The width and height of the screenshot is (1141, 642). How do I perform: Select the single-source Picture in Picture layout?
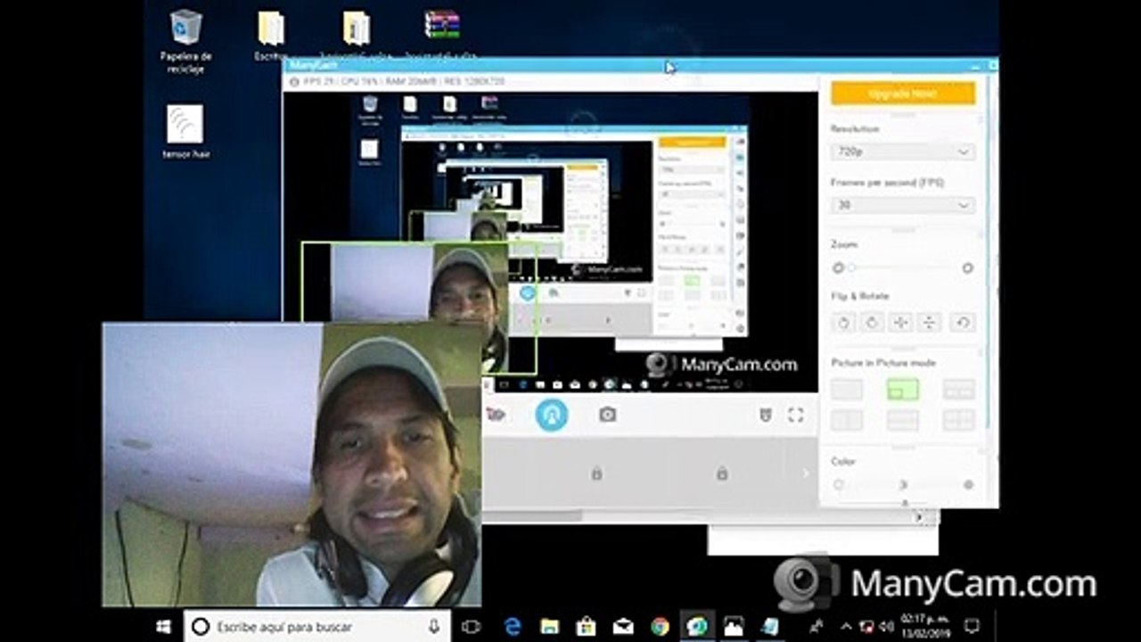(847, 390)
